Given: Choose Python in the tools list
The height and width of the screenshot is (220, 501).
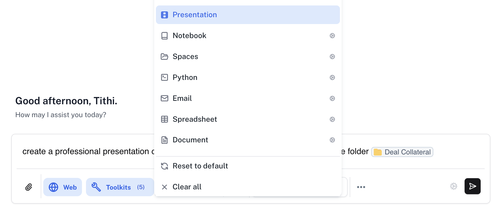Looking at the screenshot, I should click(x=185, y=78).
